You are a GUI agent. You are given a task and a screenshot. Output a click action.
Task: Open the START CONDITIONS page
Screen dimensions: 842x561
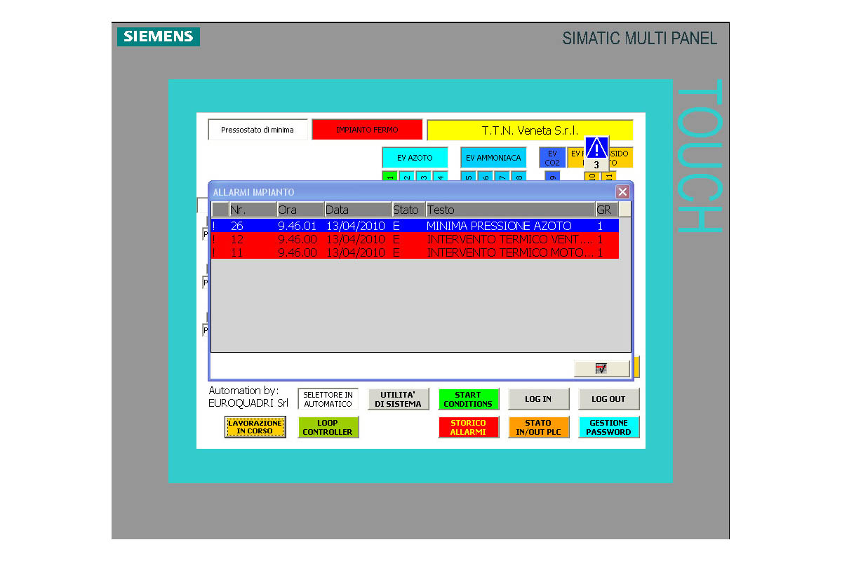pyautogui.click(x=468, y=399)
